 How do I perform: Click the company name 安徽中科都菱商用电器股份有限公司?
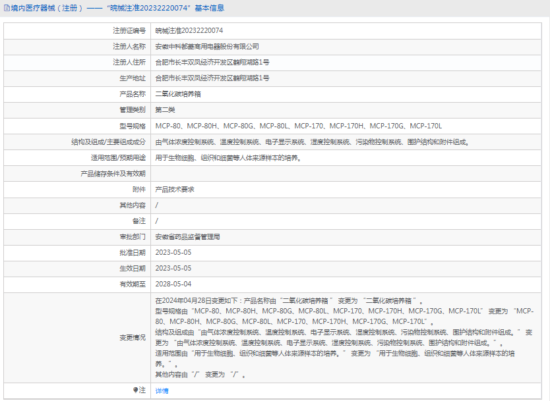point(207,47)
